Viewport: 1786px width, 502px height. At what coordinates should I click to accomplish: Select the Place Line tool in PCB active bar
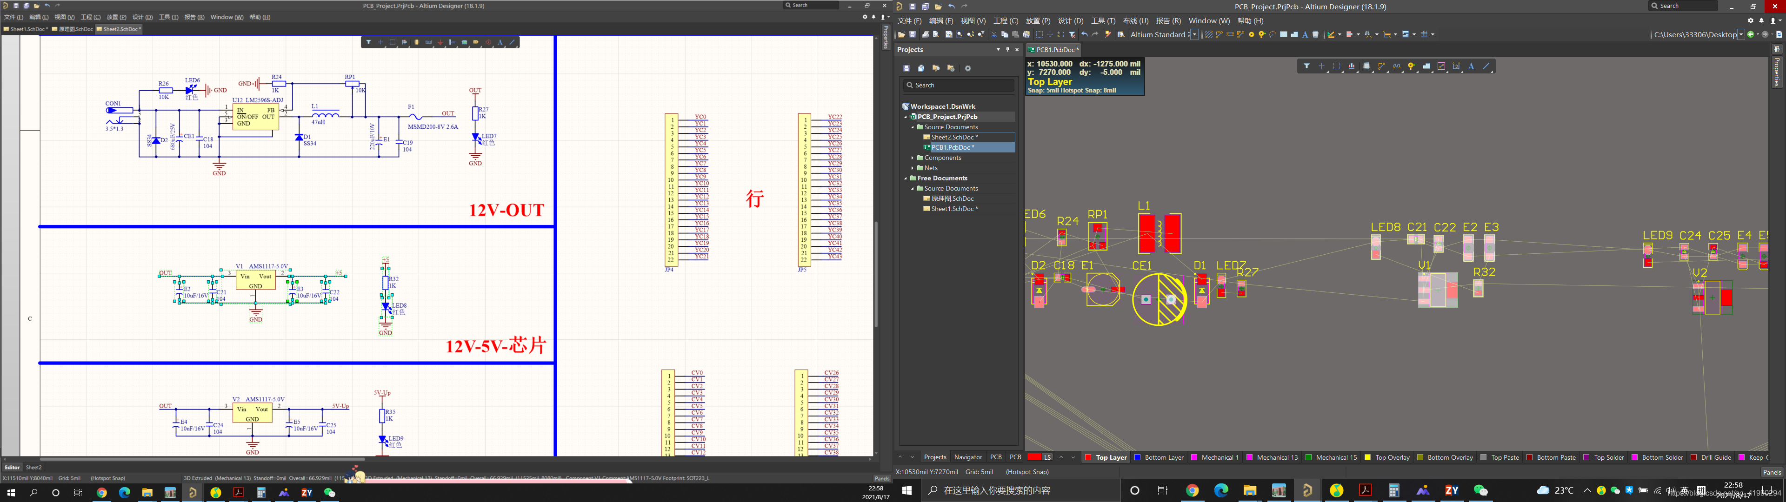1486,66
